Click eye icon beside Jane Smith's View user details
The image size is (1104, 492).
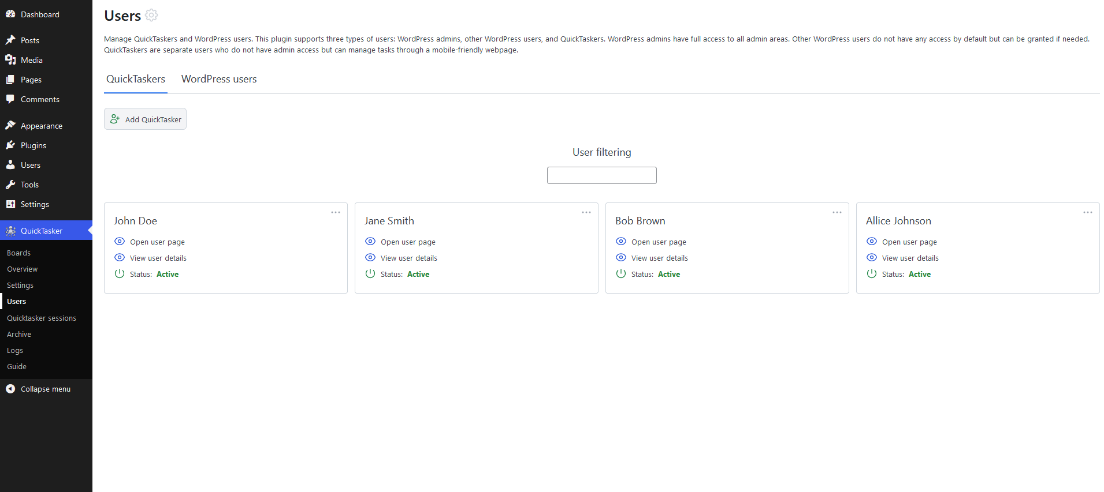[370, 257]
